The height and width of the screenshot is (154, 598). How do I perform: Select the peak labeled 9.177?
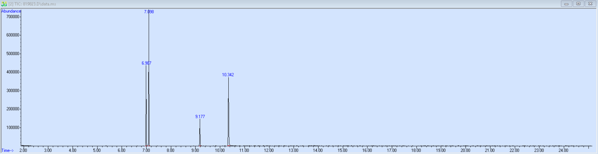tap(200, 117)
